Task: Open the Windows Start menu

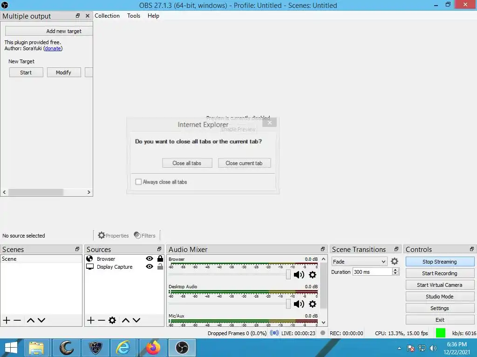Action: click(11, 348)
